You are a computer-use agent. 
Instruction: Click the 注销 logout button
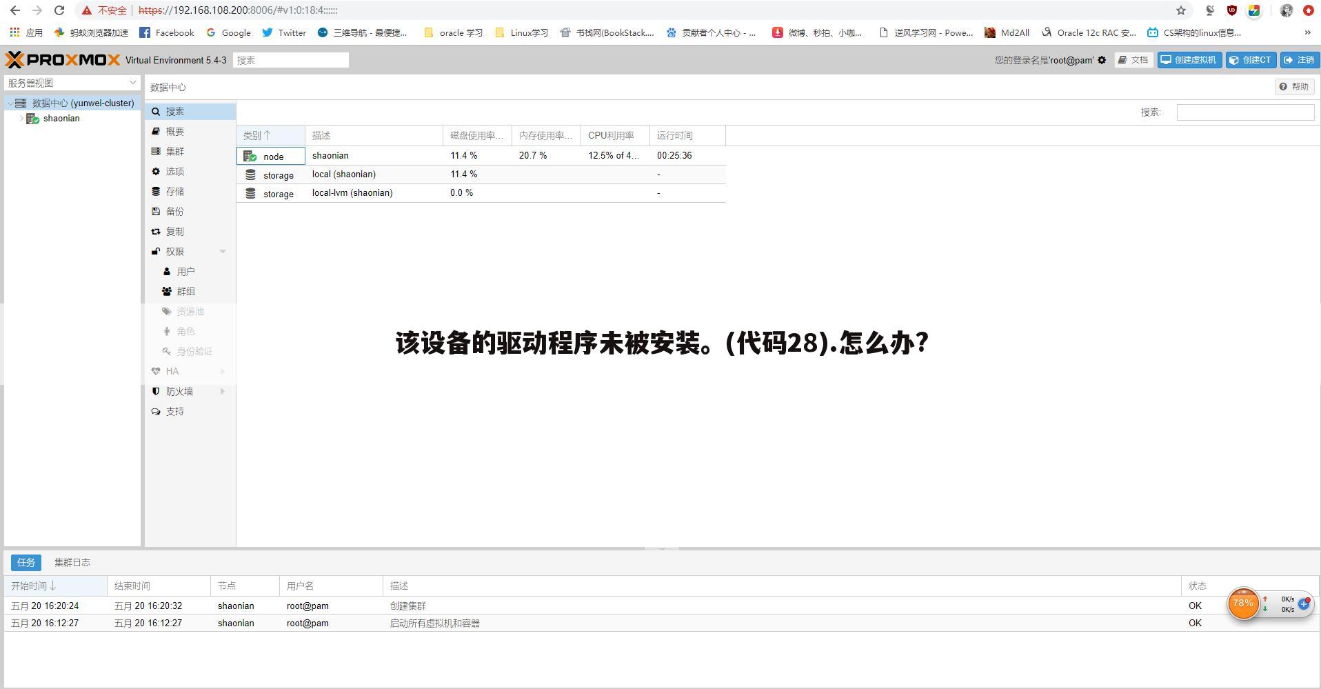click(x=1299, y=60)
